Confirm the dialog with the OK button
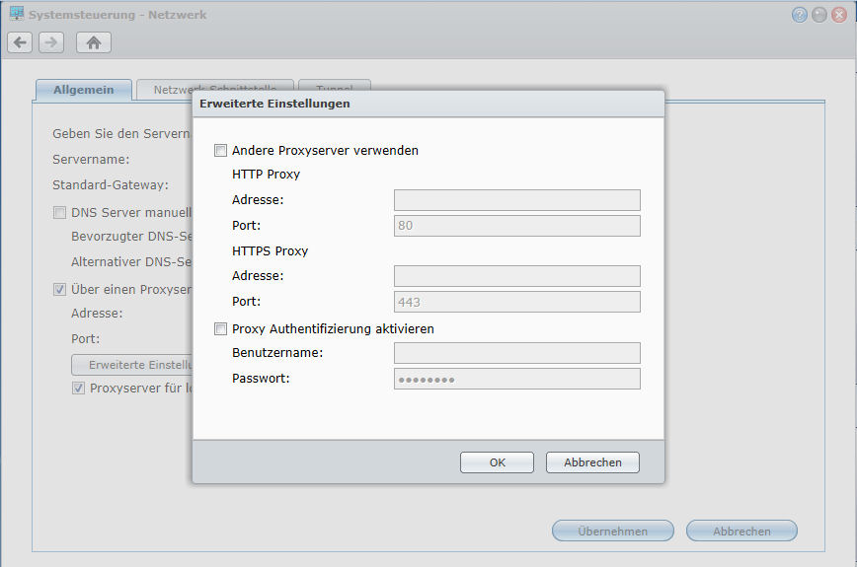Image resolution: width=857 pixels, height=567 pixels. coord(497,462)
